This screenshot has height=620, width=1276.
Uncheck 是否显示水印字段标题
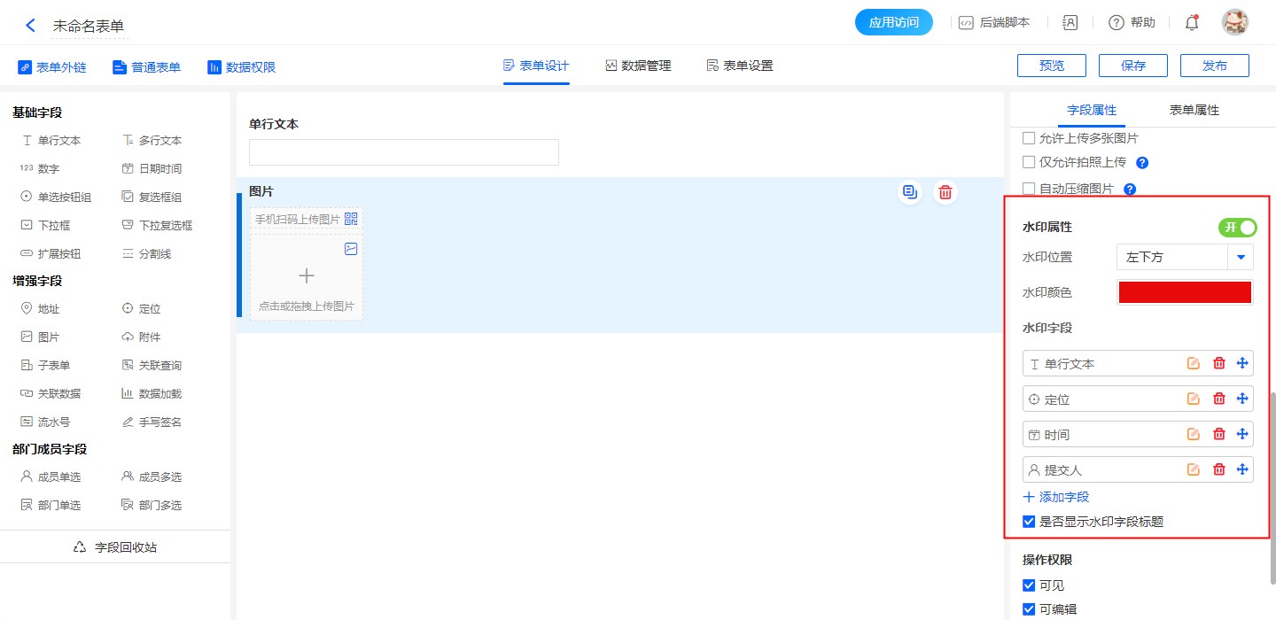(x=1029, y=522)
